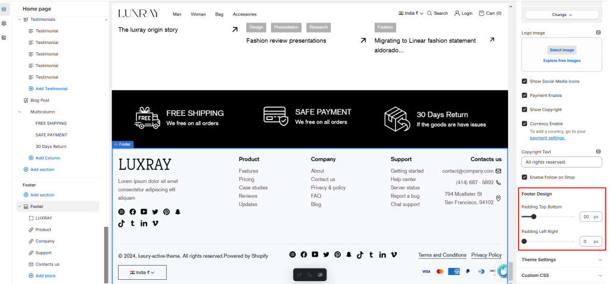Open the Woman menu in store navigation

pos(198,14)
